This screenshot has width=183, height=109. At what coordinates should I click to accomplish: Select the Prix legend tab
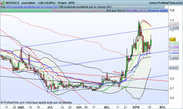pos(3,7)
